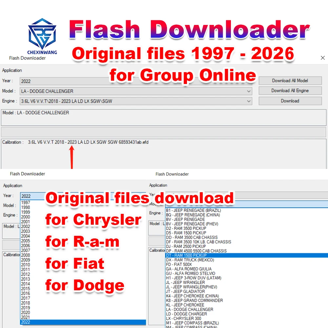The image size is (328, 328).
Task: Click the Year field showing 2022 in top window
Action: click(136, 81)
